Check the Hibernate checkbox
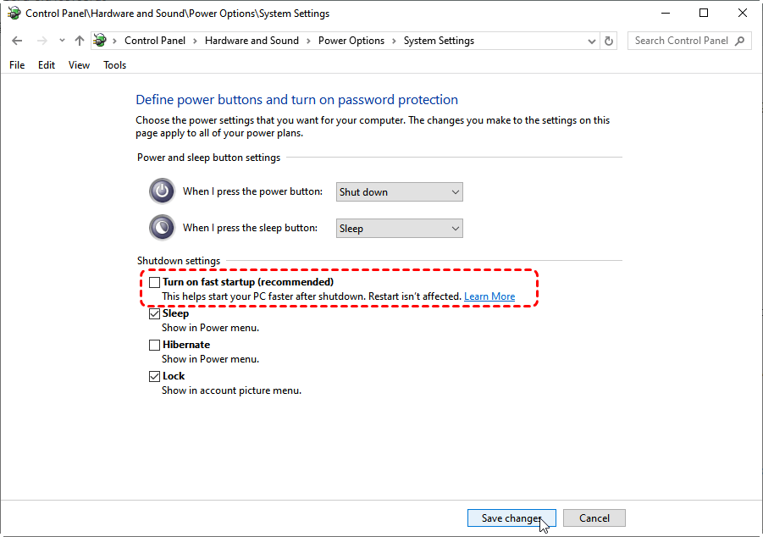The width and height of the screenshot is (763, 537). click(x=154, y=346)
